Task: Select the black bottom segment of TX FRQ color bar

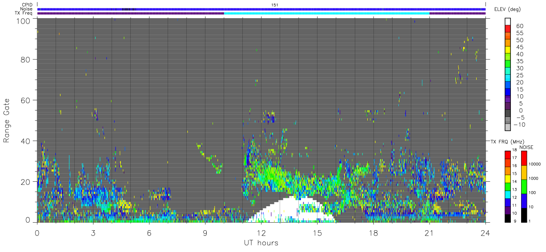Action: [507, 219]
